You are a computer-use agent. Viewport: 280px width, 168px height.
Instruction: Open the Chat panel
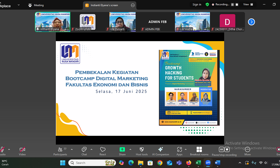point(84,151)
